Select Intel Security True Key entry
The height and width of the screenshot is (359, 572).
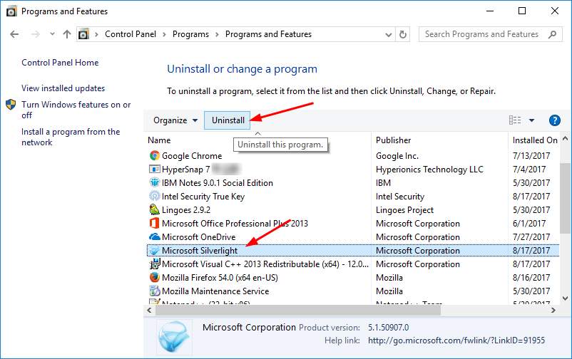pyautogui.click(x=203, y=196)
